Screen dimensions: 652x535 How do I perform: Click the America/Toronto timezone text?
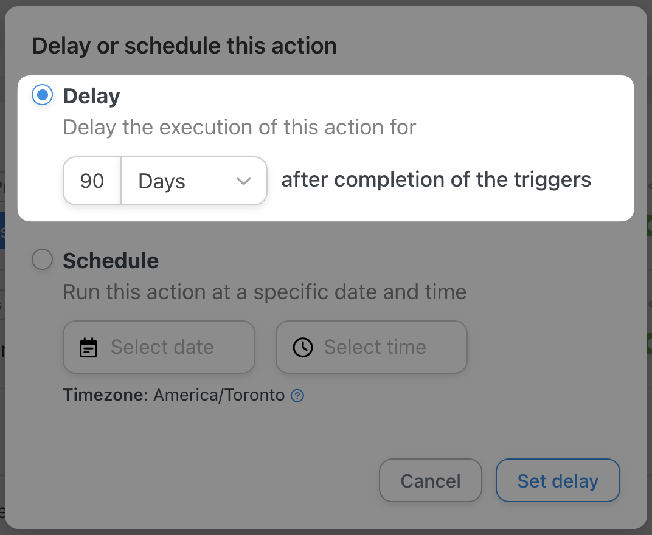[219, 395]
